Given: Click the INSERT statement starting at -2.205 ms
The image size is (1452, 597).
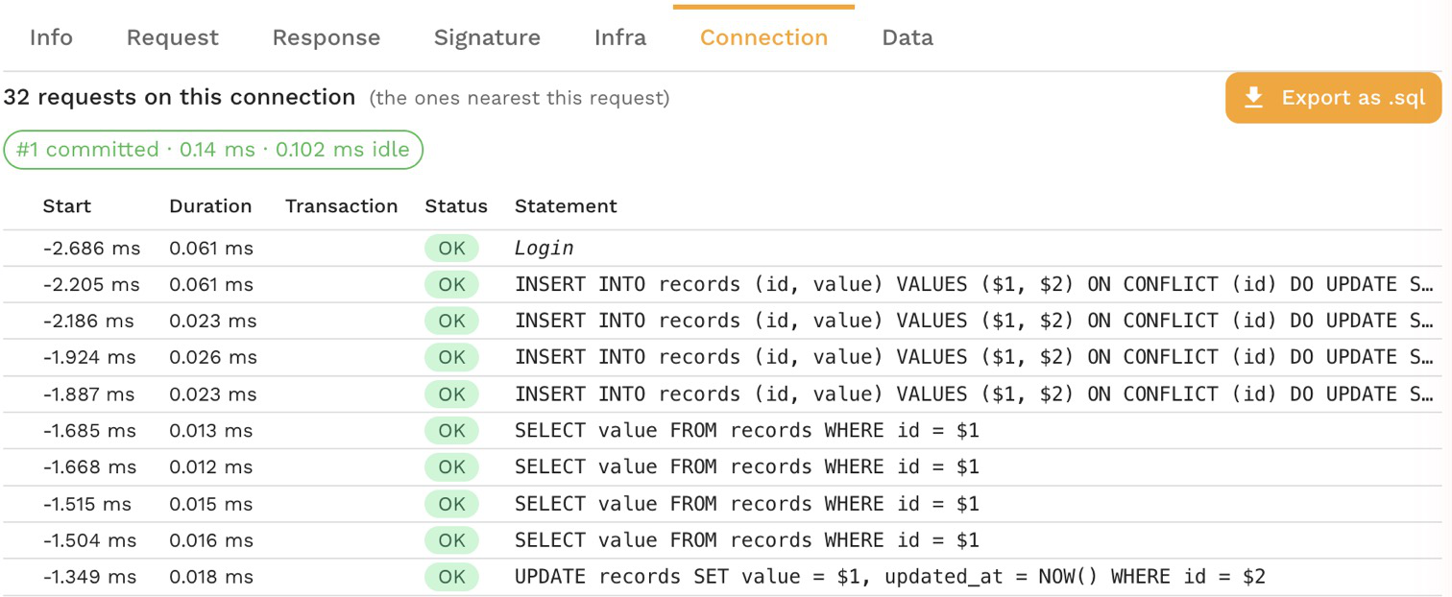Looking at the screenshot, I should pos(975,284).
